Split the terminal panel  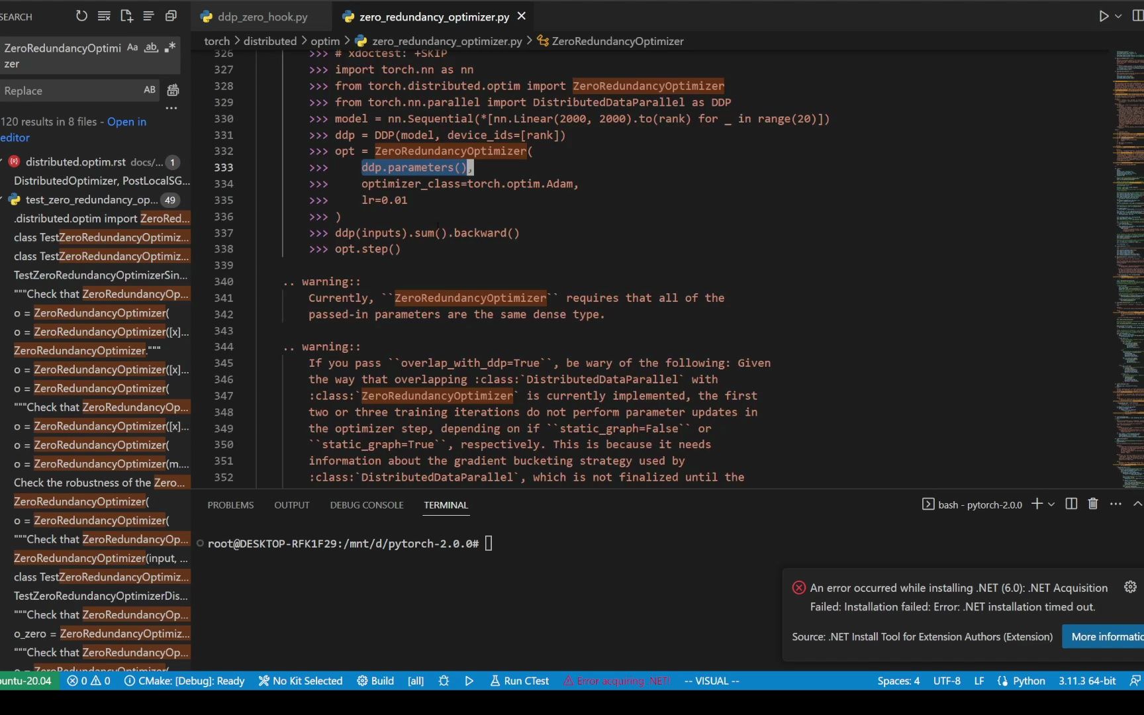pyautogui.click(x=1071, y=504)
